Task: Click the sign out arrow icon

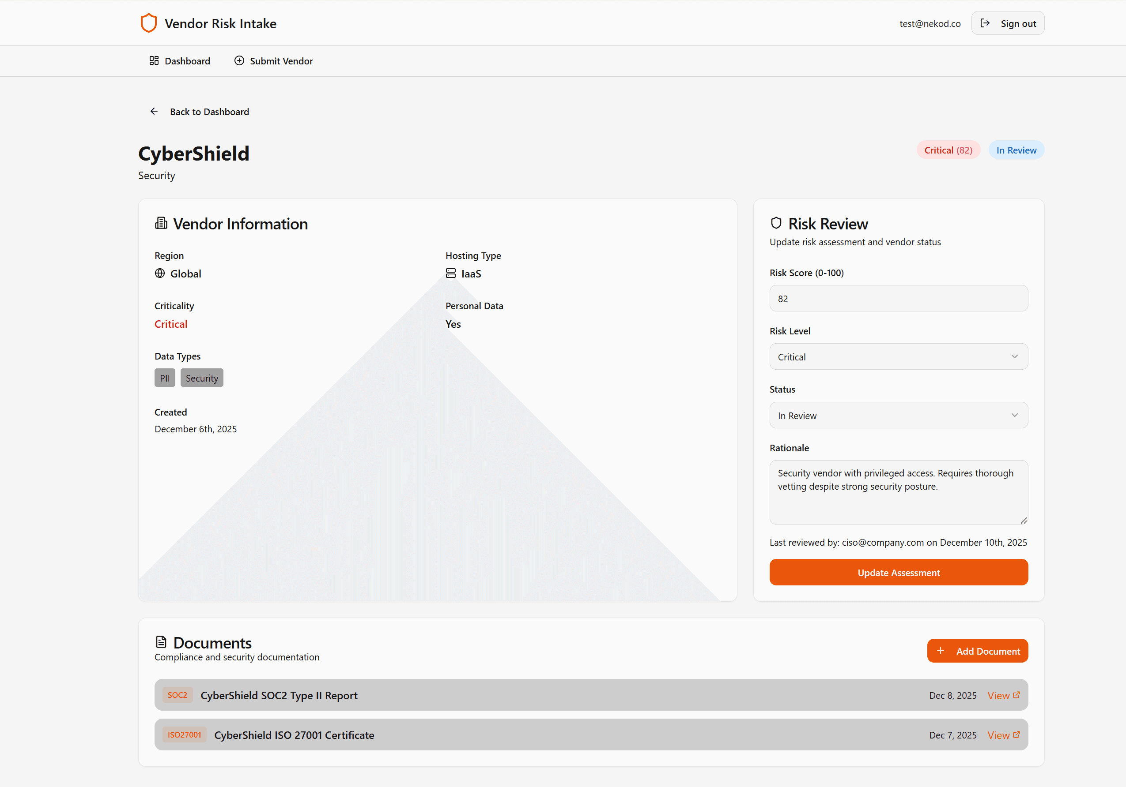Action: tap(985, 23)
